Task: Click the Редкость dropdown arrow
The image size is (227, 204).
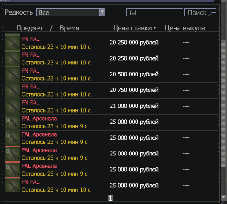Action: tap(102, 12)
